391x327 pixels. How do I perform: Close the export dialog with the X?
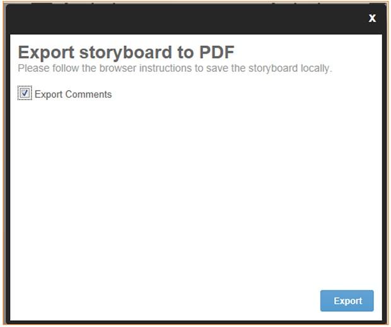click(372, 18)
